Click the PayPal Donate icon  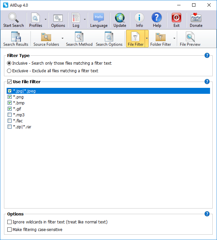pos(196,18)
